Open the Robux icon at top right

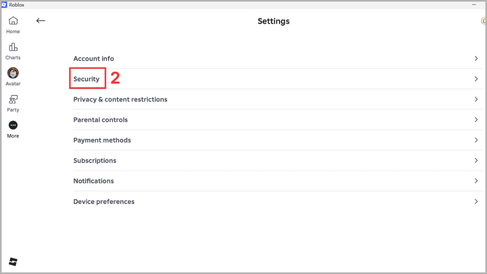pyautogui.click(x=483, y=21)
